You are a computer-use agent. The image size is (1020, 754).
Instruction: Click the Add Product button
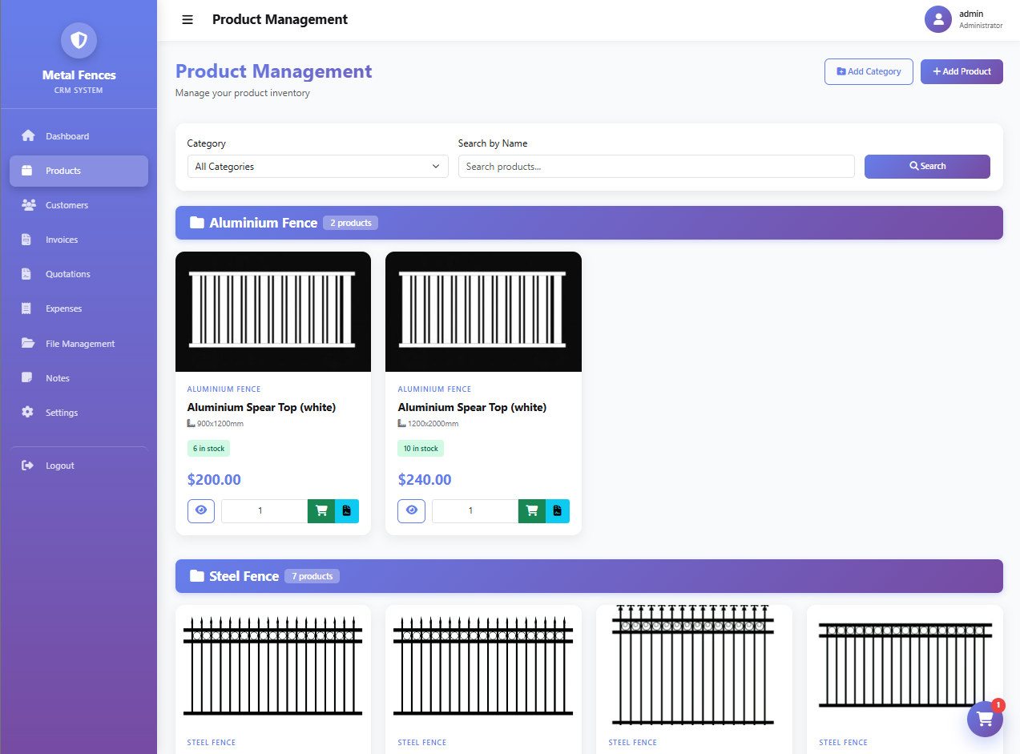[962, 71]
